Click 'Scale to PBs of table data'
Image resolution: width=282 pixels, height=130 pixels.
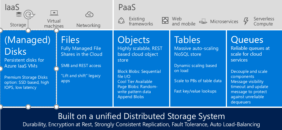point(198,81)
